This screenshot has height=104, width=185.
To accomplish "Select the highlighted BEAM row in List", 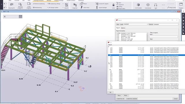I will (x=147, y=55).
